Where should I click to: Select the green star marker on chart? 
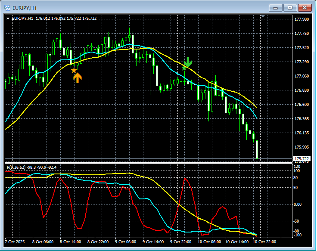coord(184,68)
